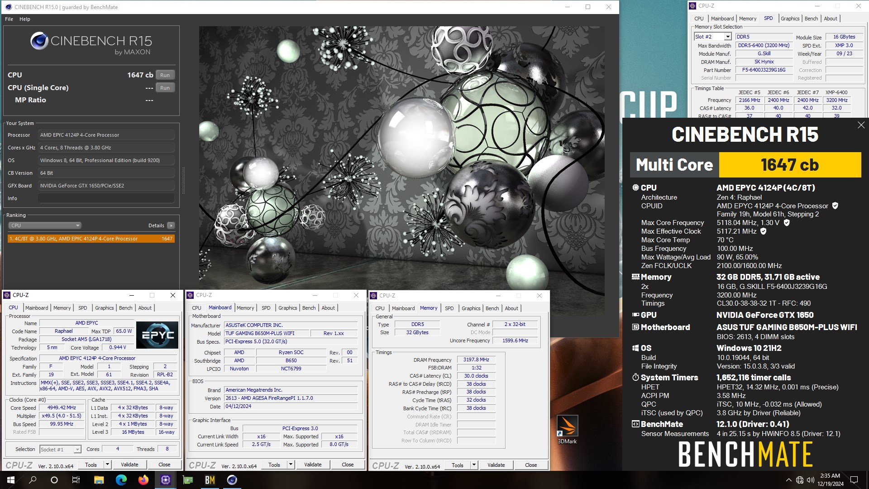The height and width of the screenshot is (489, 869).
Task: Click the 1647 cb Multi Core score
Action: (x=790, y=165)
